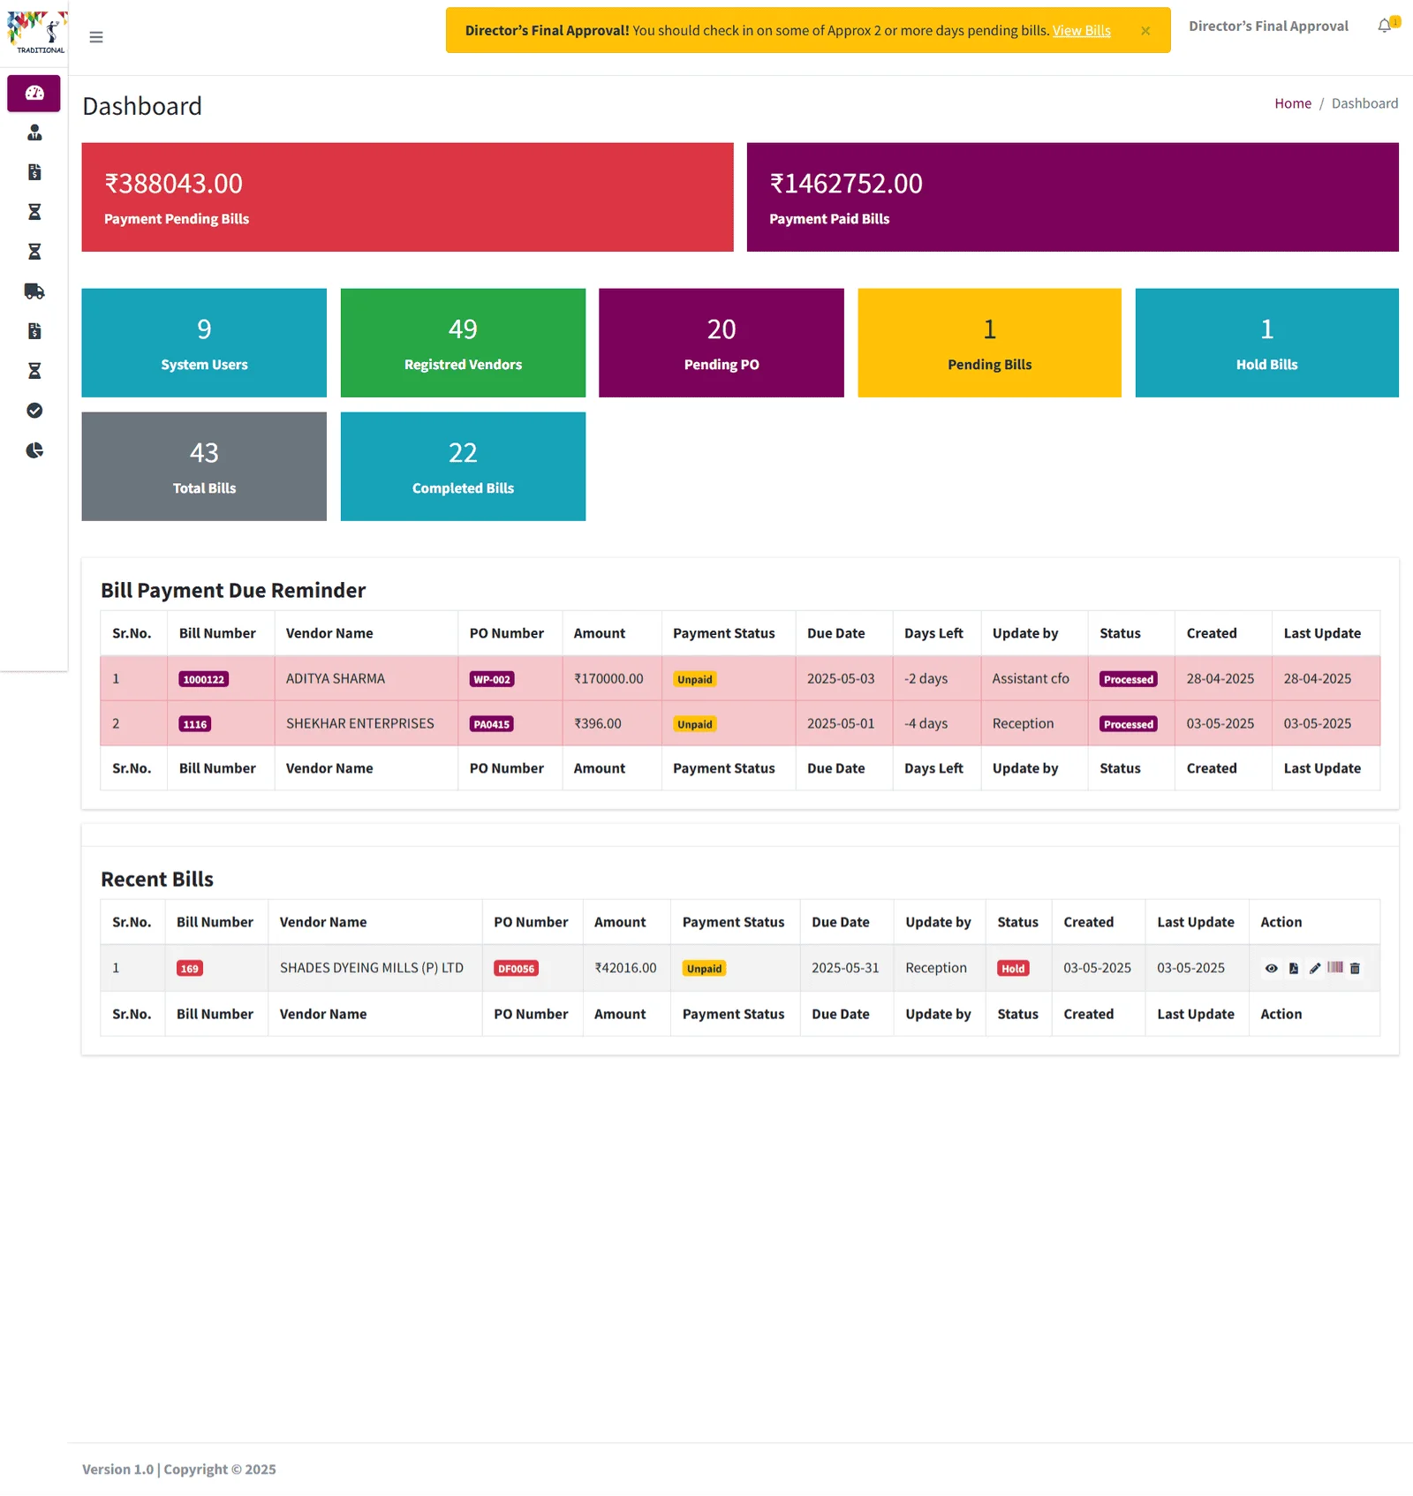Open the View Bills link in the alert banner
The height and width of the screenshot is (1496, 1413).
[x=1081, y=30]
